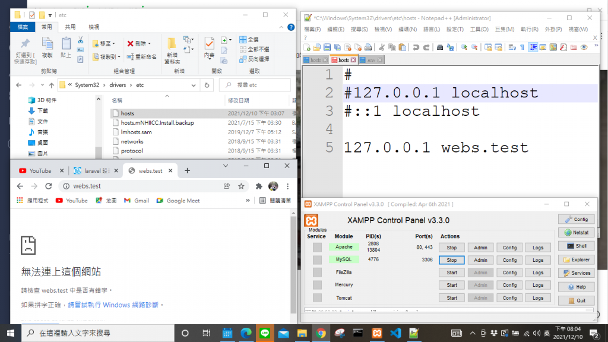Click New file icon in Notepad++ toolbar
This screenshot has width=608, height=342.
pyautogui.click(x=307, y=47)
